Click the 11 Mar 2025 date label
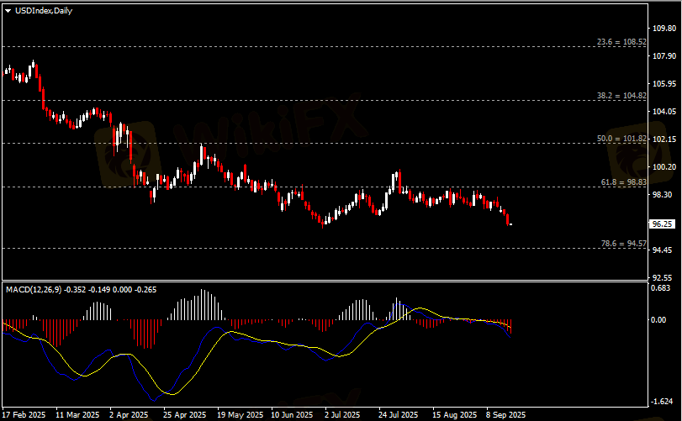 [78, 415]
